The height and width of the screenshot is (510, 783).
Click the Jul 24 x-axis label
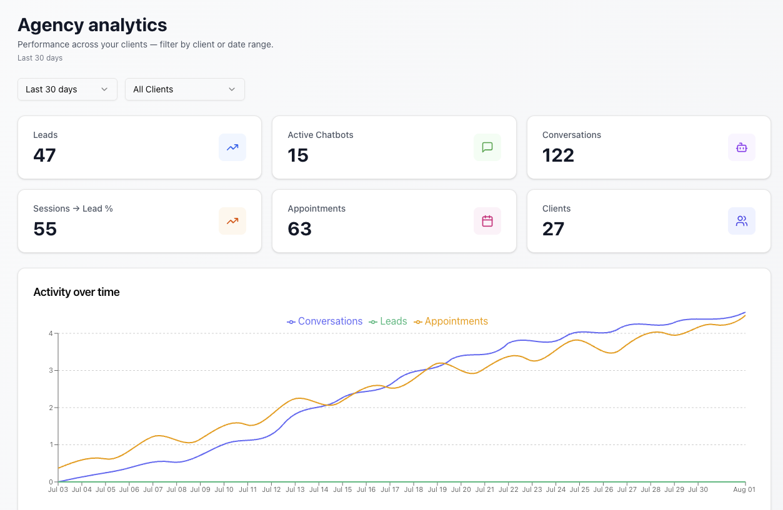click(556, 490)
